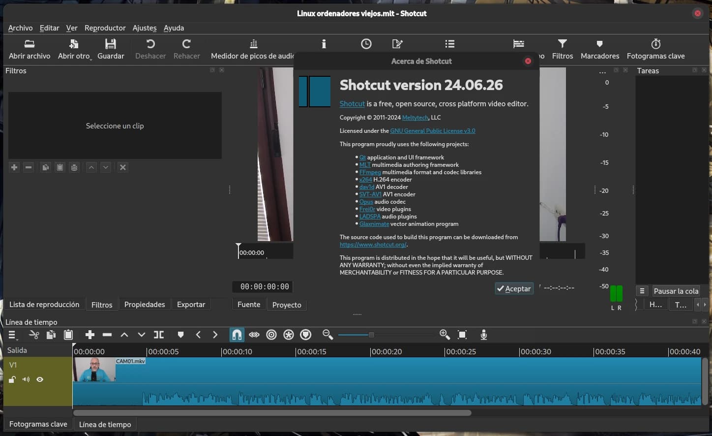Image resolution: width=712 pixels, height=436 pixels.
Task: Open Ver menu
Action: [x=72, y=28]
